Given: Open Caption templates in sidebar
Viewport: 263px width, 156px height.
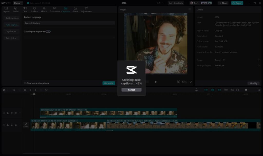Looking at the screenshot, I should [x=12, y=32].
